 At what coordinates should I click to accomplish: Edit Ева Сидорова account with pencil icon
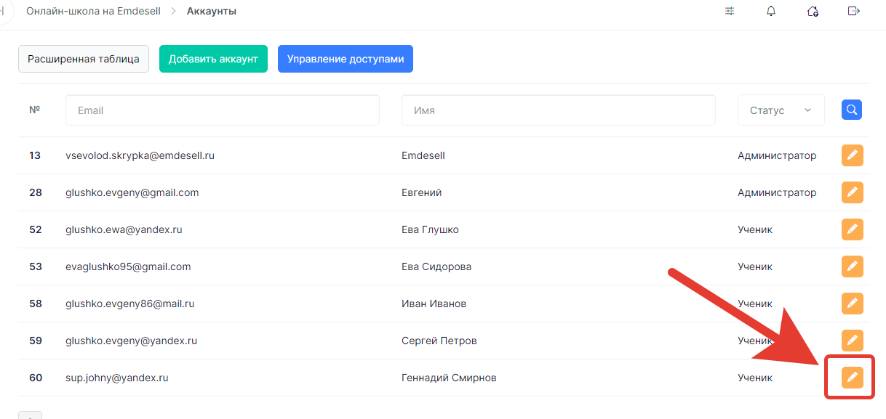pyautogui.click(x=853, y=267)
